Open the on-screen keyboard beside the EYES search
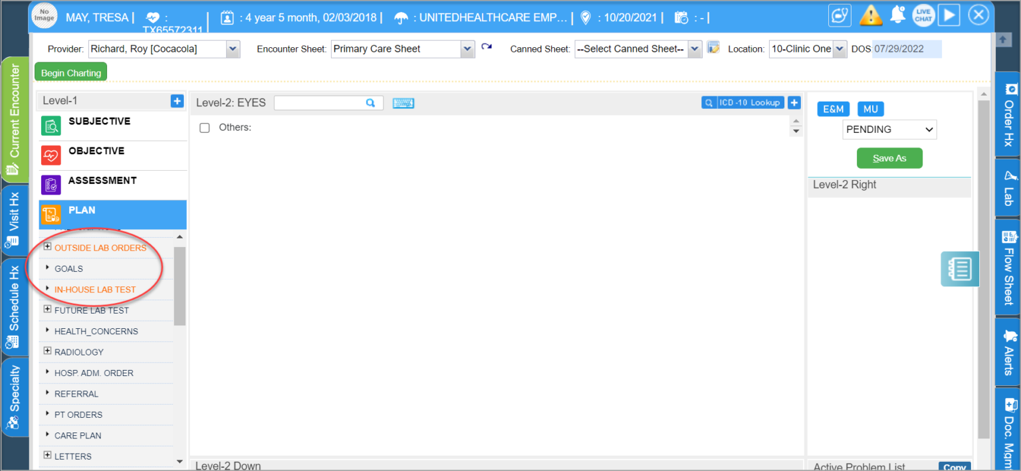Viewport: 1021px width, 471px height. pos(403,103)
